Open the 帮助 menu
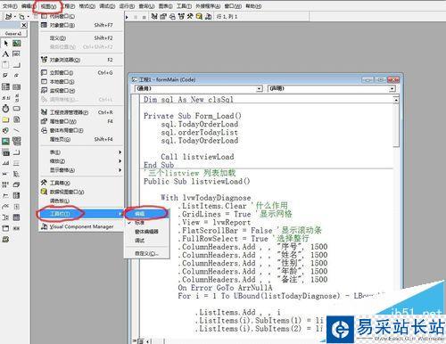The height and width of the screenshot is (344, 446). tap(253, 6)
